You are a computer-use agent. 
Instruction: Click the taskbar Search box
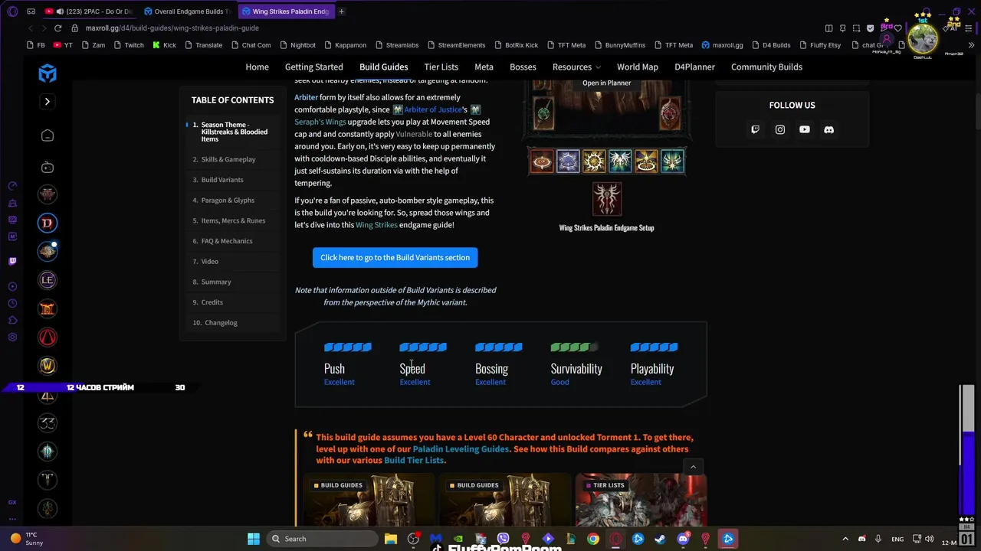click(323, 539)
